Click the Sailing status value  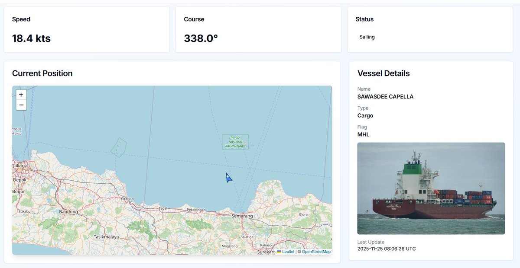tap(367, 37)
